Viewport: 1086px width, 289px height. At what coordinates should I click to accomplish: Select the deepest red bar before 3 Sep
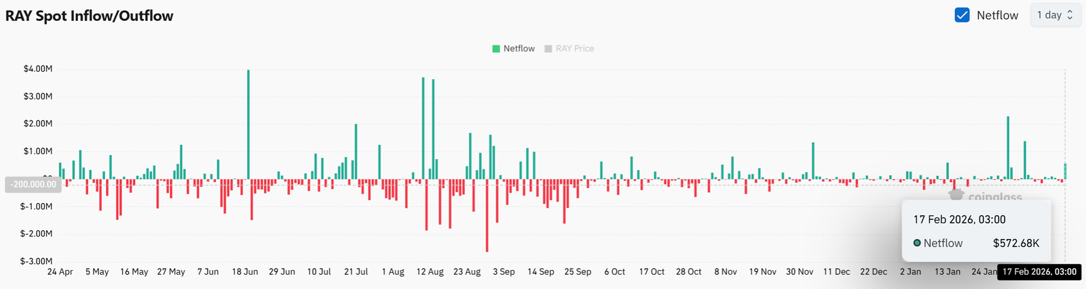487,217
